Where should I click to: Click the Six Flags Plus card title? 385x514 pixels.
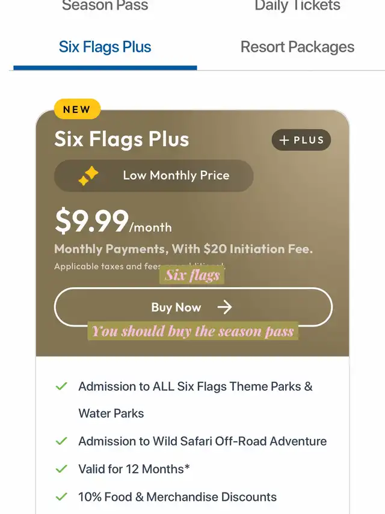click(122, 139)
